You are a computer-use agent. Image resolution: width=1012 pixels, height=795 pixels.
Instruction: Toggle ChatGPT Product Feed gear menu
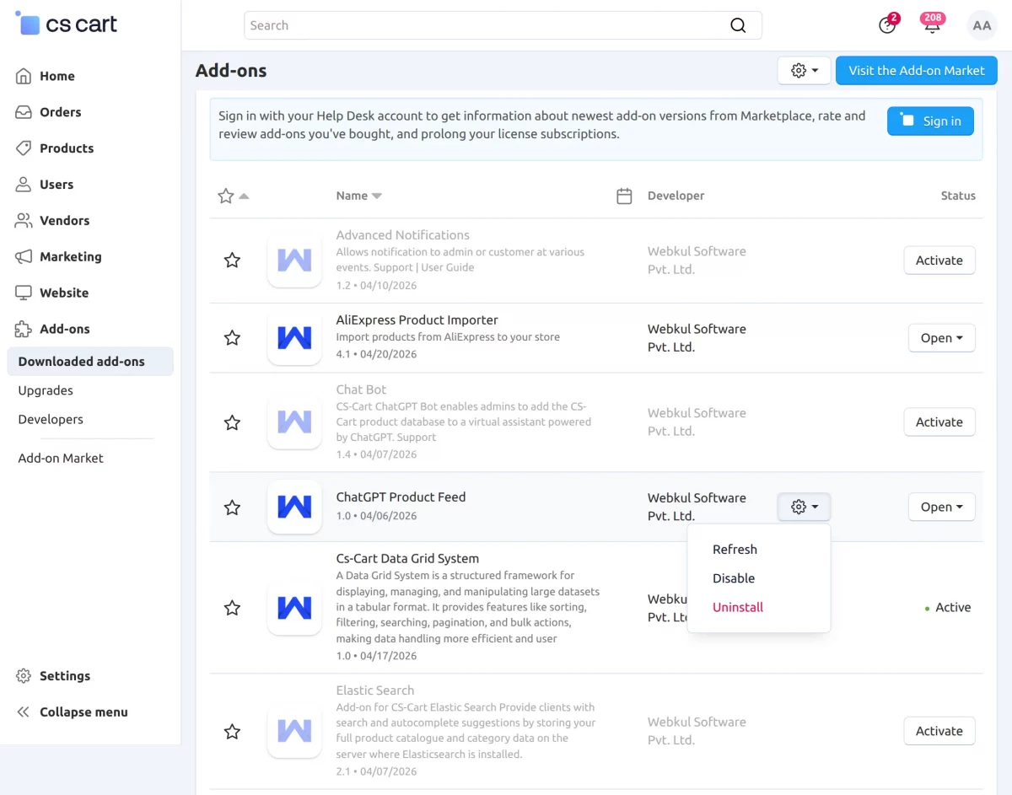point(805,507)
